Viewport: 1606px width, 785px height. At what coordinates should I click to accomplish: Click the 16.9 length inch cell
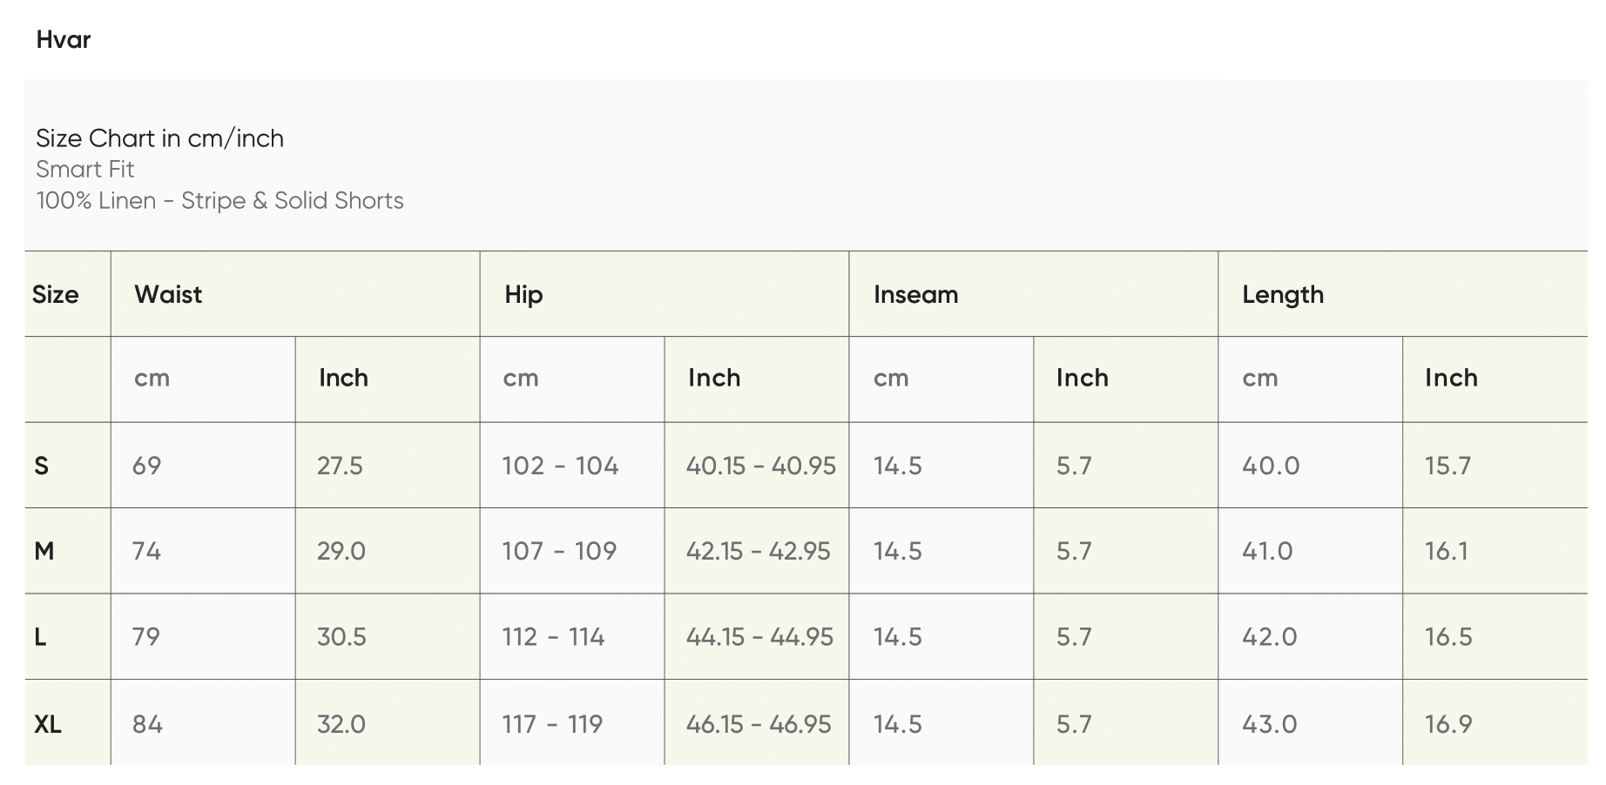1447,725
